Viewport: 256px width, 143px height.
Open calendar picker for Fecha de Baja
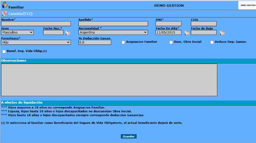222,33
